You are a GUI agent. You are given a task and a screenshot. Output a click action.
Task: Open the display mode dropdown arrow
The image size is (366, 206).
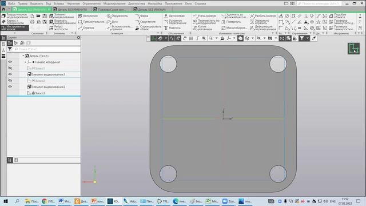click(253, 38)
